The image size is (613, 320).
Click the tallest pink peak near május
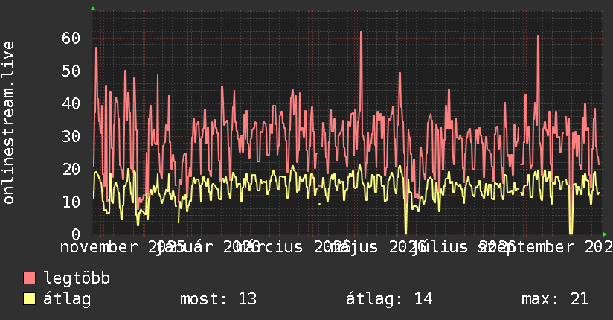click(x=361, y=33)
